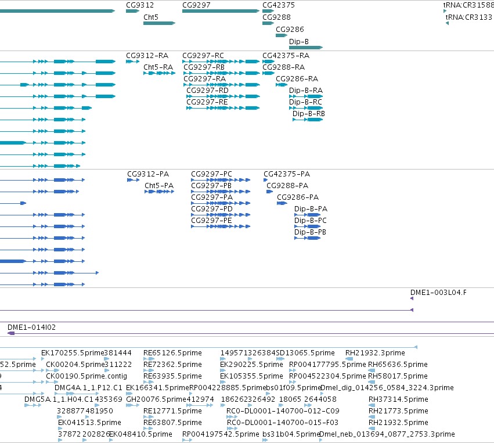Click the CG9286 gene label
The height and width of the screenshot is (443, 494).
pyautogui.click(x=290, y=29)
